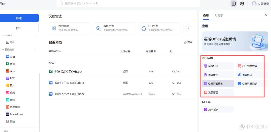
Task: Click the 批量替换 document icon
Action: [x=206, y=75]
